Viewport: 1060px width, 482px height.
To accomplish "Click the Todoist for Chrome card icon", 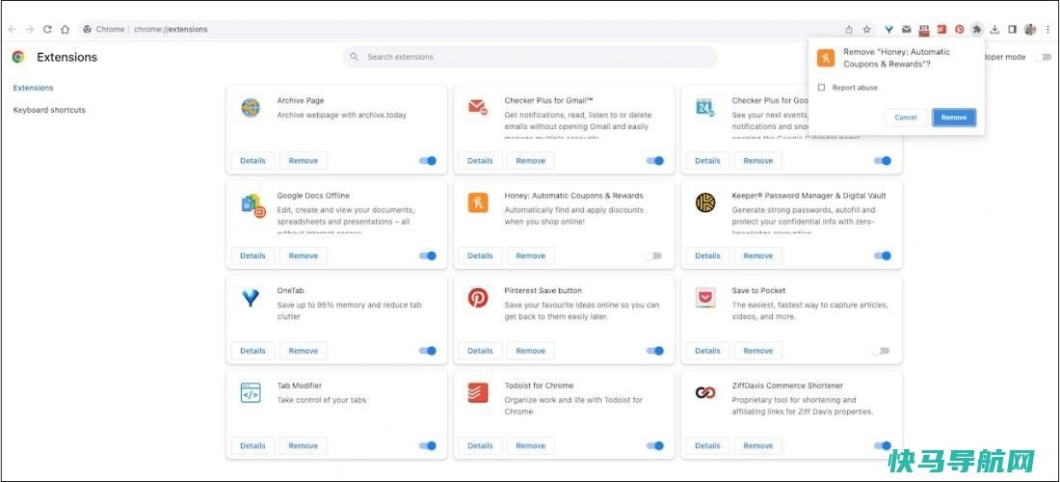I will pyautogui.click(x=478, y=392).
